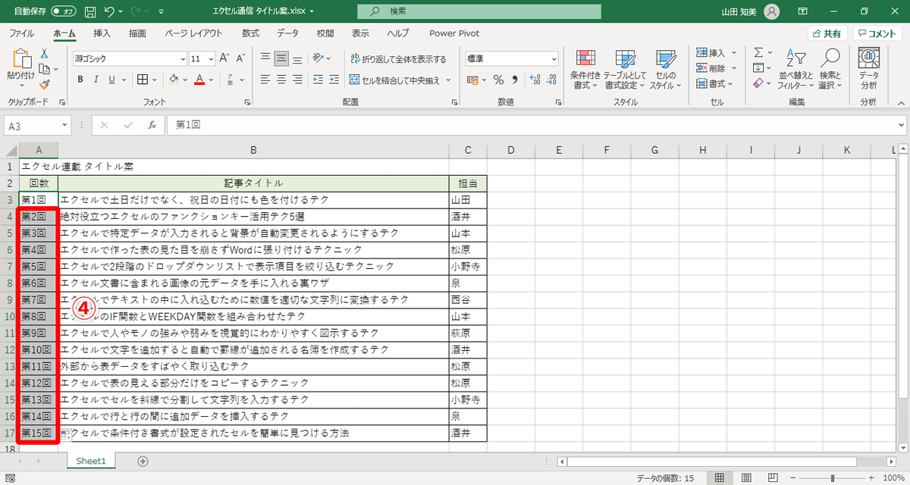
Task: Click the center horizontal align icon
Action: coord(281,79)
